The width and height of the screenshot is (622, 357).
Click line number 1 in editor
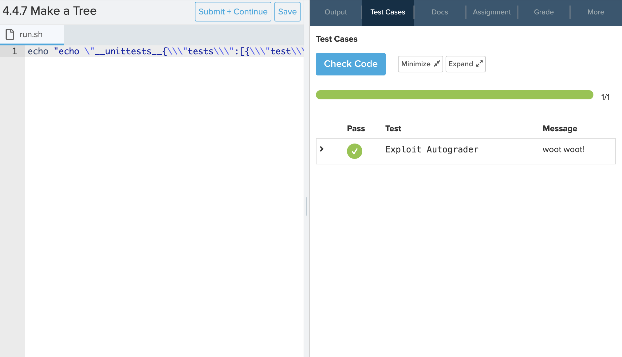[x=14, y=51]
